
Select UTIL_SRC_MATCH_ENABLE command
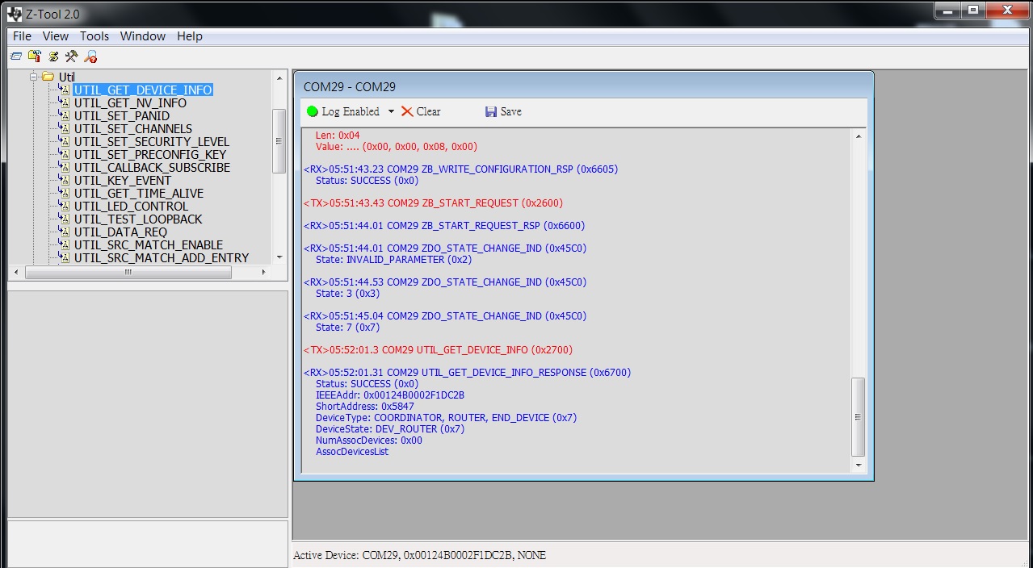point(149,244)
